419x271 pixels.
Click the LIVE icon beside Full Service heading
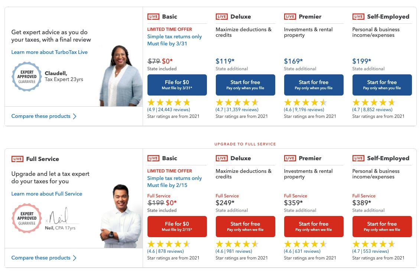(17, 159)
